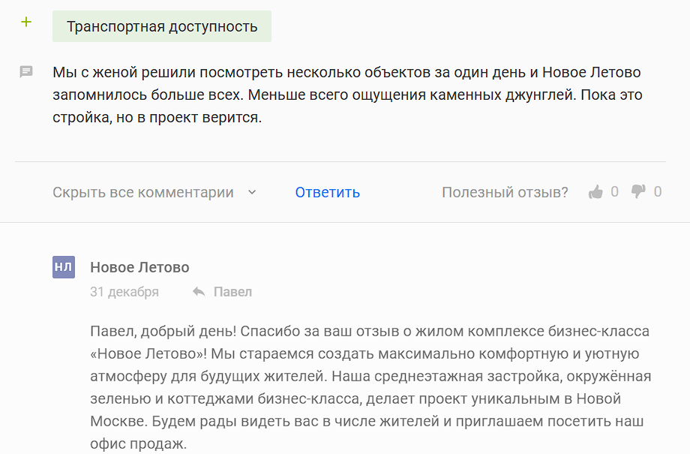The height and width of the screenshot is (454, 690).
Task: Click the НЛ avatar badge
Action: point(64,267)
